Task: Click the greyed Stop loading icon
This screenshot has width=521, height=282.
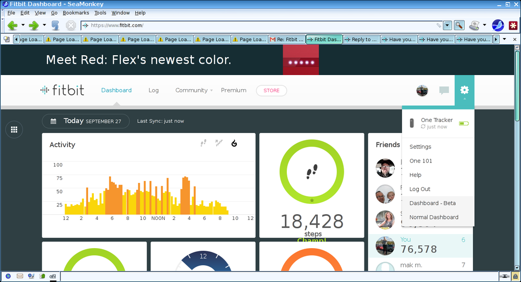Action: click(x=71, y=25)
